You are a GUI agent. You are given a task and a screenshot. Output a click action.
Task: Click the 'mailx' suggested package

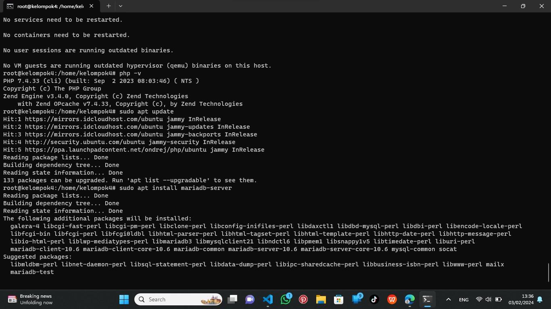click(495, 264)
